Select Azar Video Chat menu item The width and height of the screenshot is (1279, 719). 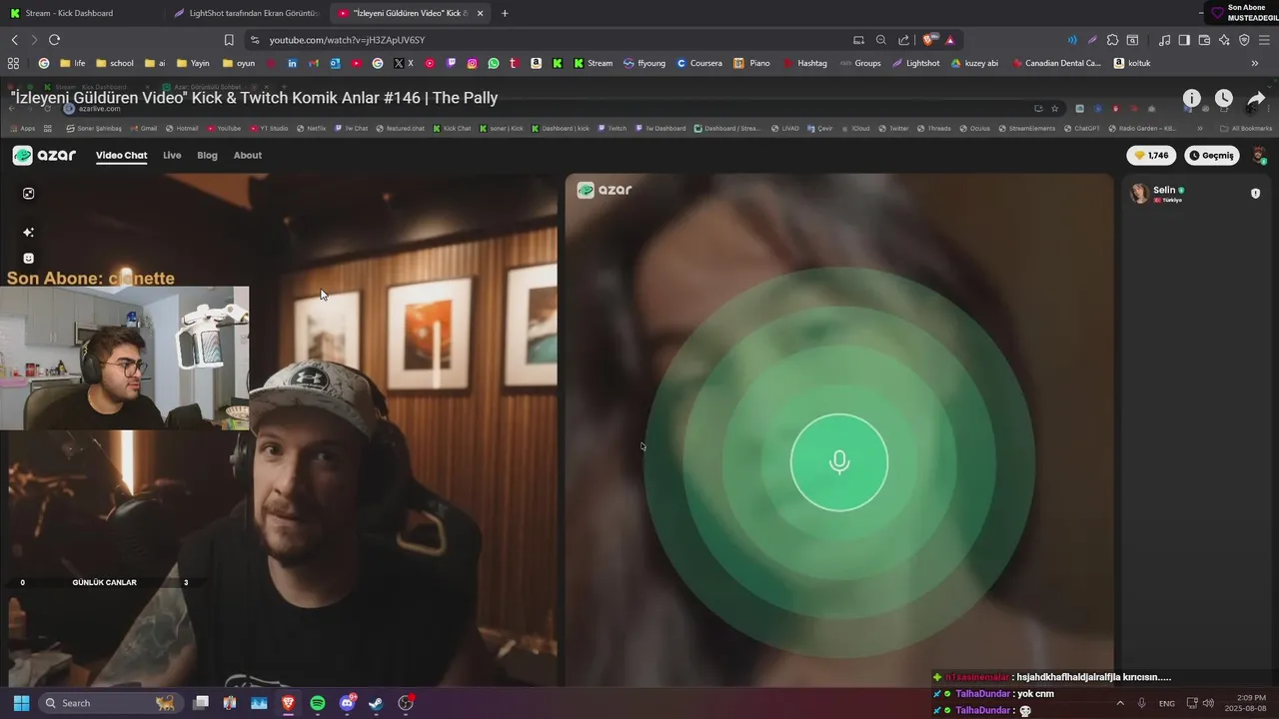coord(121,156)
